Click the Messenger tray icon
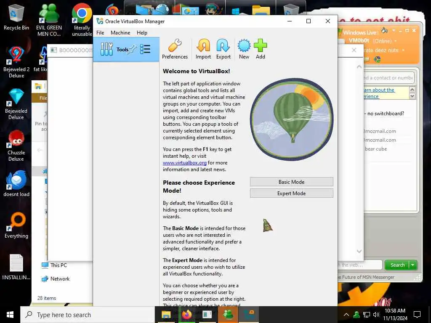The image size is (431, 323). [356, 315]
